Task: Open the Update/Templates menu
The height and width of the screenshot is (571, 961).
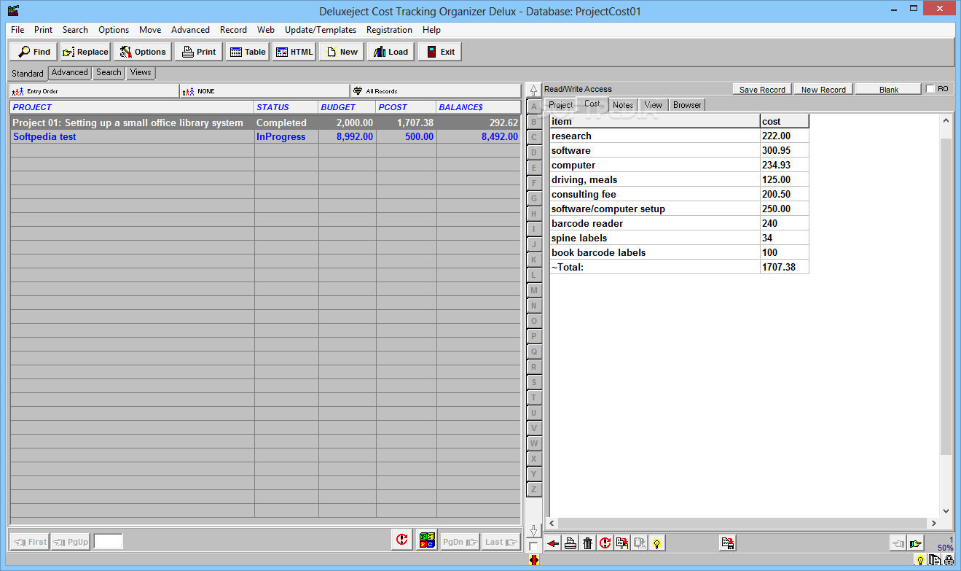Action: [x=321, y=30]
